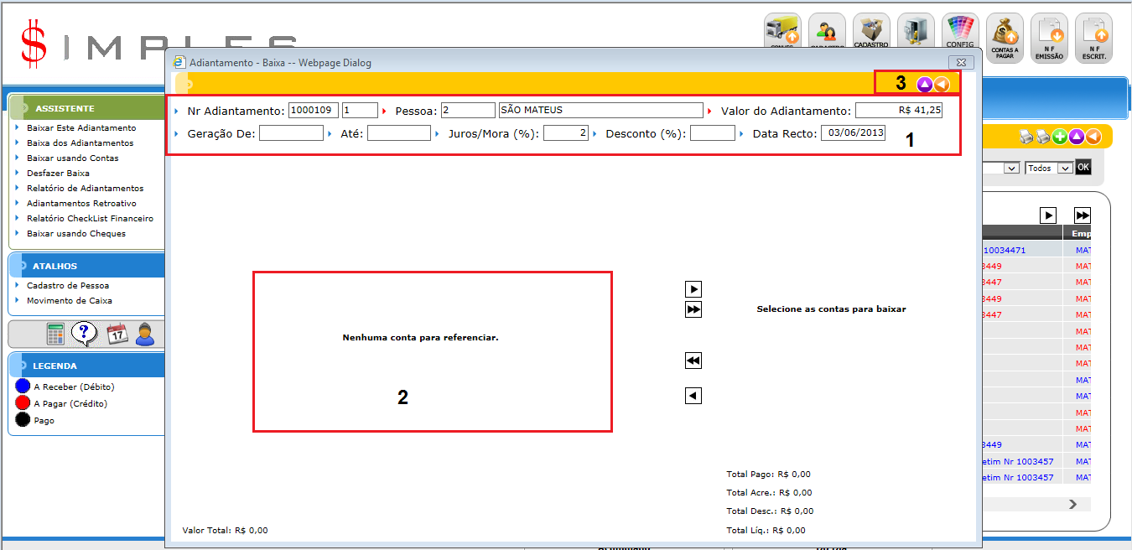Move all accounts right with double arrow
This screenshot has width=1132, height=550.
click(x=693, y=310)
